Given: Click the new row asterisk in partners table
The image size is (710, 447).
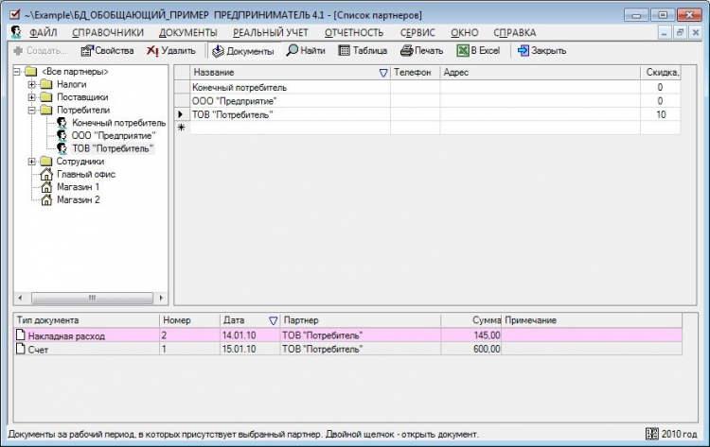Looking at the screenshot, I should click(182, 128).
